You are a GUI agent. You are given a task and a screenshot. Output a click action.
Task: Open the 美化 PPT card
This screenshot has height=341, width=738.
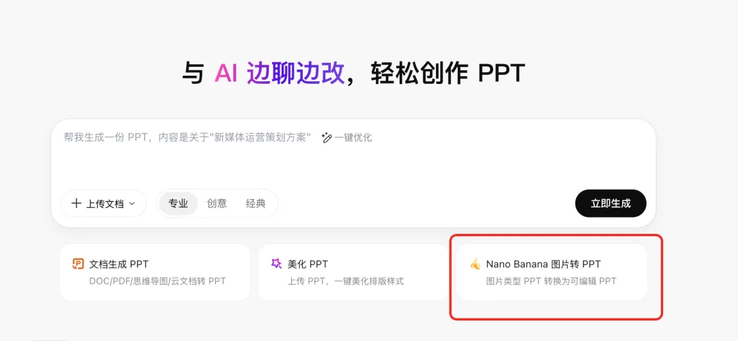(x=353, y=272)
